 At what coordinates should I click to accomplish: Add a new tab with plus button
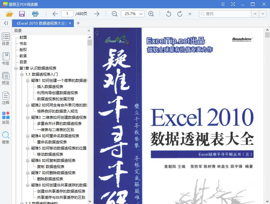(x=78, y=23)
